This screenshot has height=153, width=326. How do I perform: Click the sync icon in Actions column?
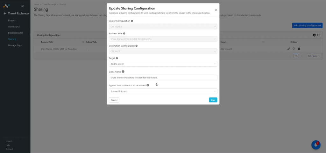[294, 49]
